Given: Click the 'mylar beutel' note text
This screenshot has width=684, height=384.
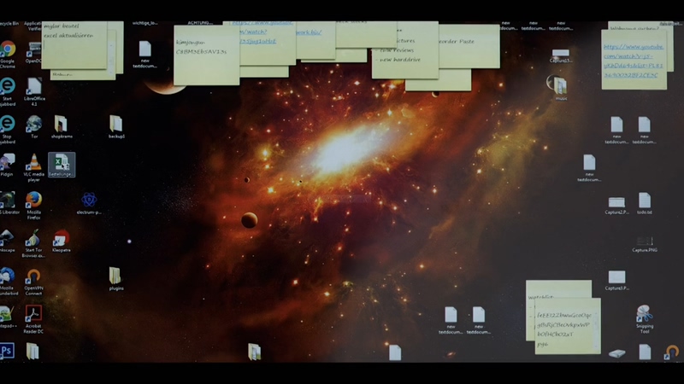Looking at the screenshot, I should [x=62, y=26].
